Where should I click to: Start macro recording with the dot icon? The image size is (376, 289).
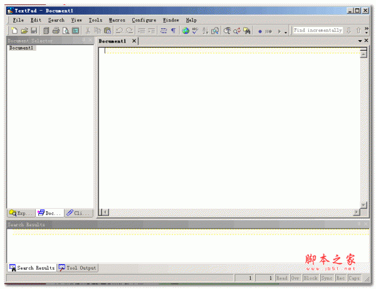pos(260,31)
